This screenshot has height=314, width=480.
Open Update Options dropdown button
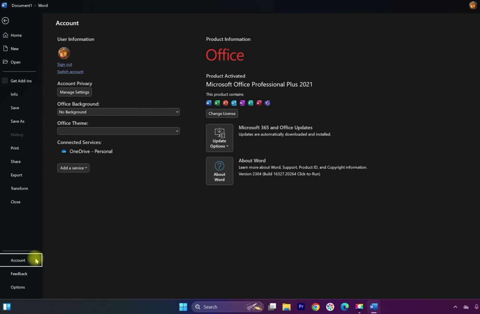coord(219,138)
